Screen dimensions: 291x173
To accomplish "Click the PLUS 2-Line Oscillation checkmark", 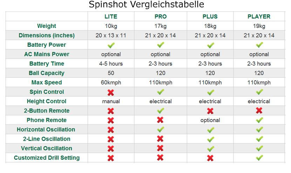I will tap(210, 139).
